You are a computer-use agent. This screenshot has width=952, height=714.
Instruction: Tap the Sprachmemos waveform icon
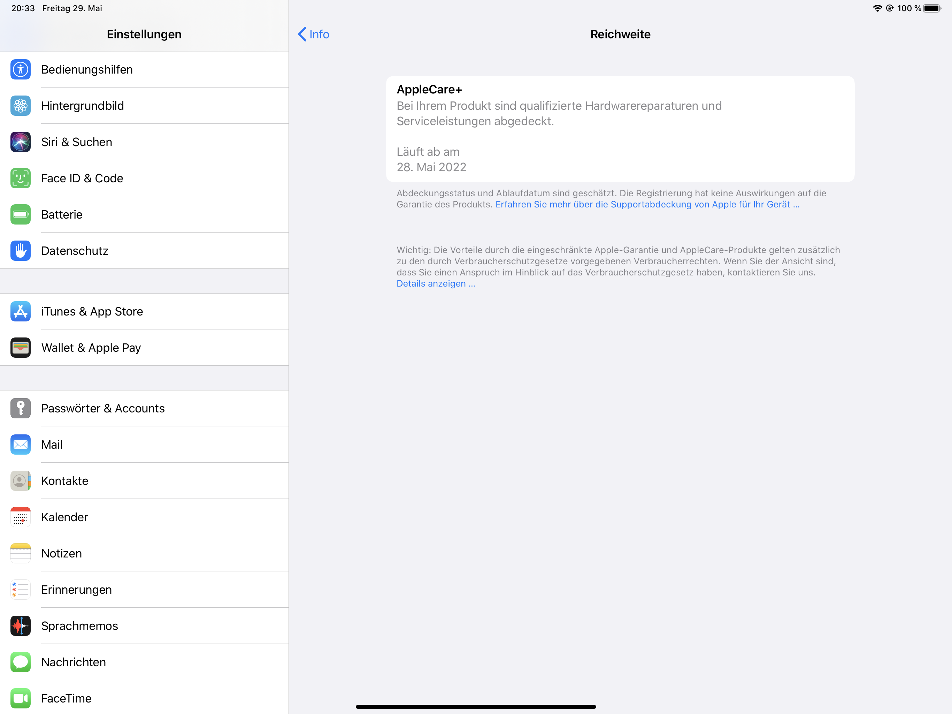point(20,625)
